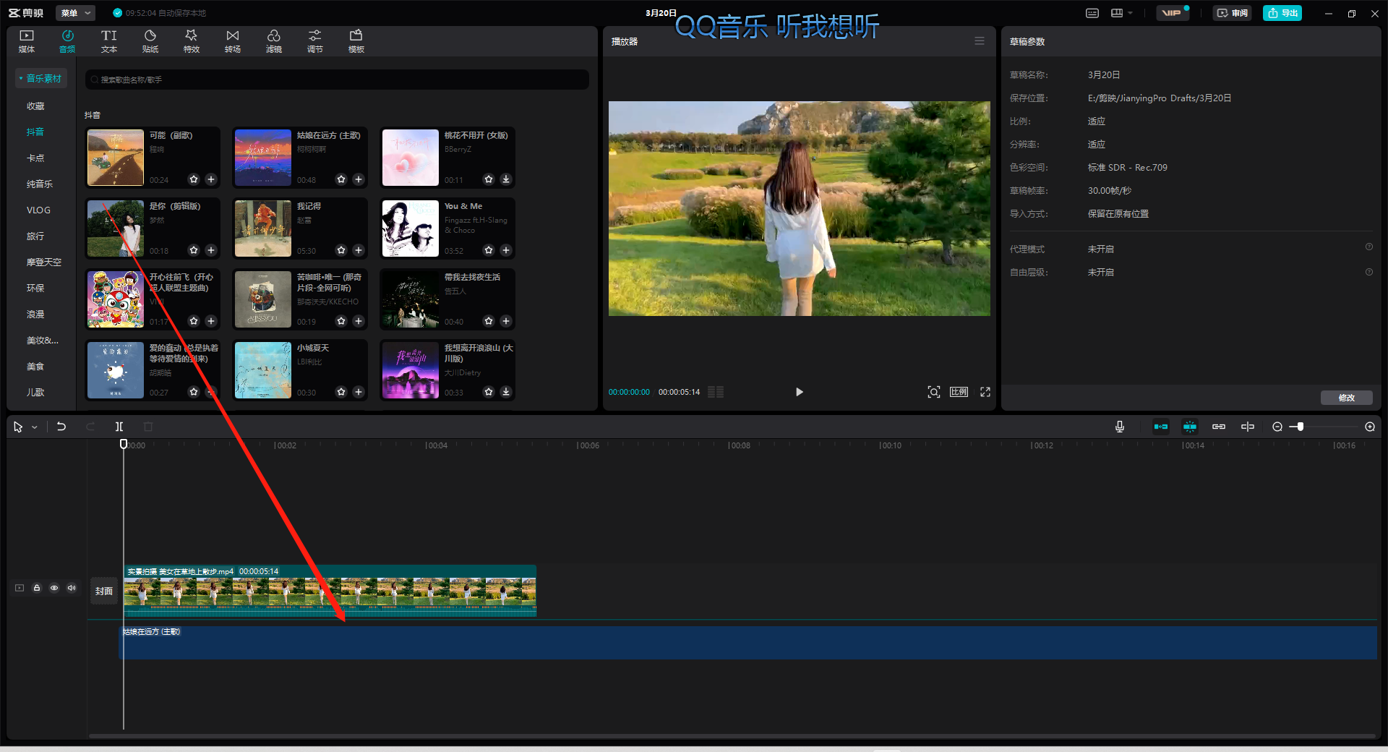
Task: Toggle preview axis icon
Action: tap(1248, 427)
